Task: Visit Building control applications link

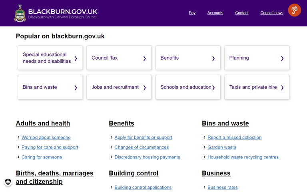Action: (x=143, y=187)
